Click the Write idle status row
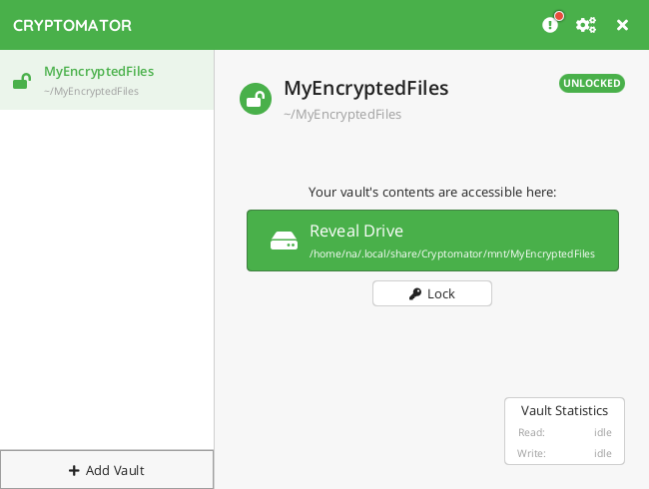 tap(564, 453)
